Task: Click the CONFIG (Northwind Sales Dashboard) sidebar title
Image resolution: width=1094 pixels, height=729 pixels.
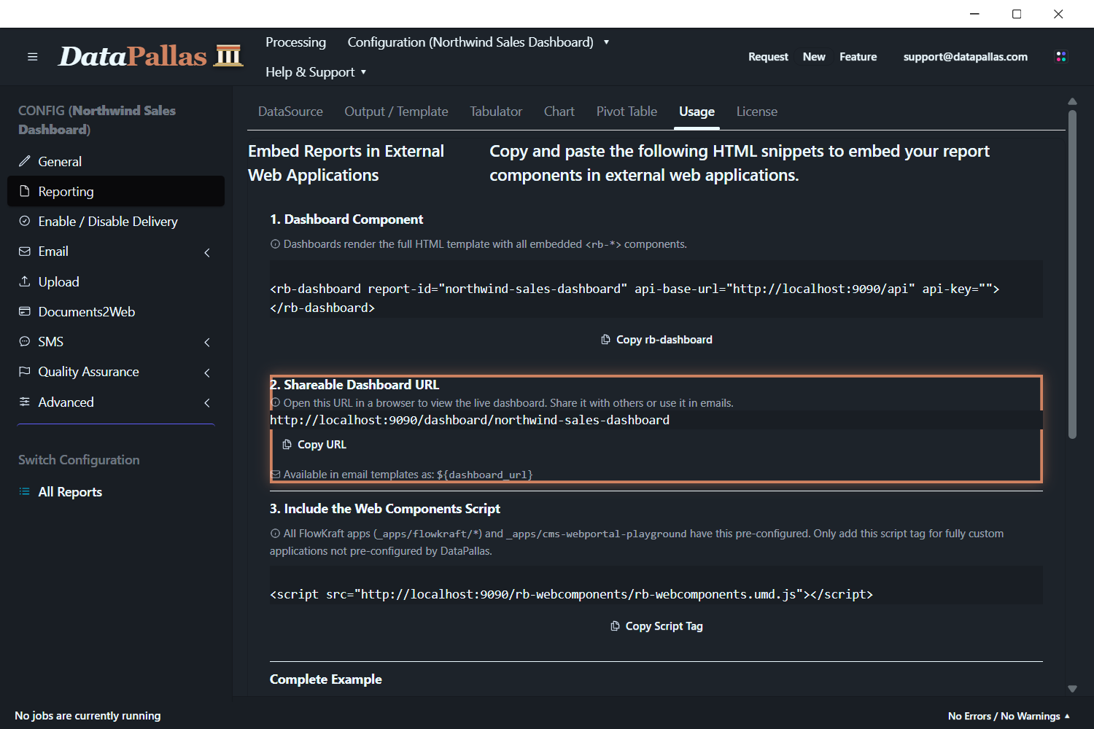Action: (97, 120)
